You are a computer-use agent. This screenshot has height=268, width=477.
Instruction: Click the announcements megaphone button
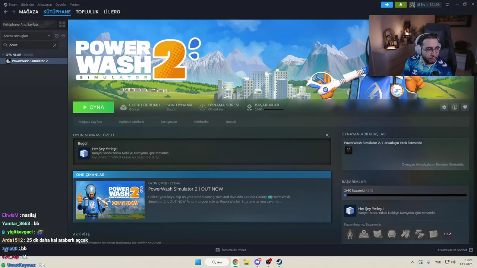[x=387, y=4]
